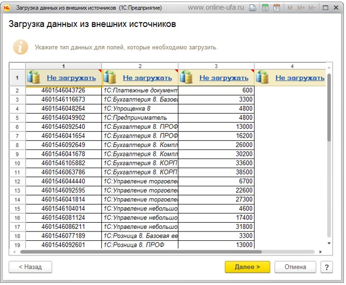Viewport: 346px width, 285px height.
Task: Open help with the '?' button
Action: [x=326, y=267]
